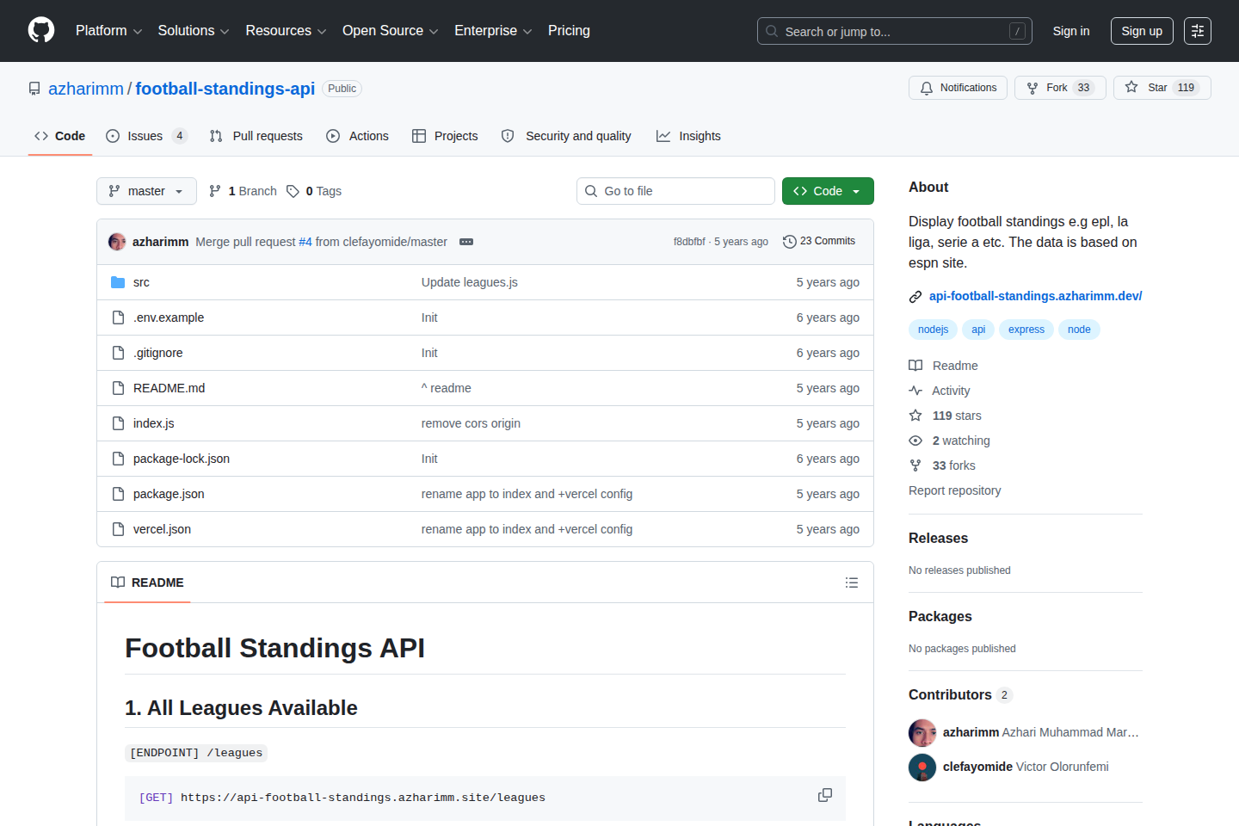Expand the green Code dropdown button
The height and width of the screenshot is (826, 1239).
(x=827, y=191)
